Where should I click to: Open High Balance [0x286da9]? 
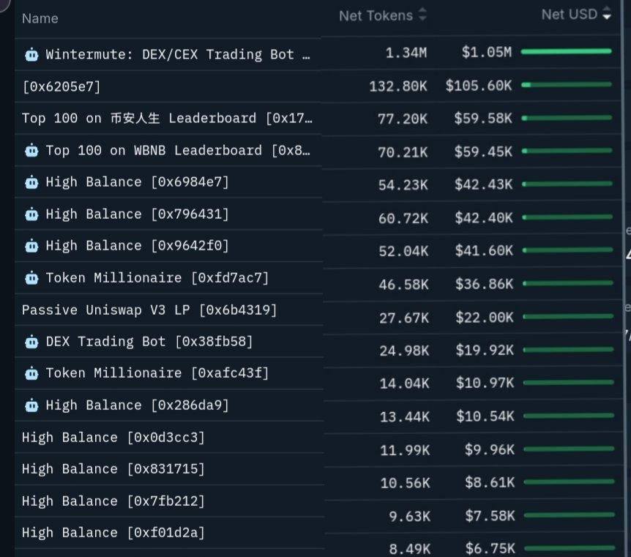137,405
